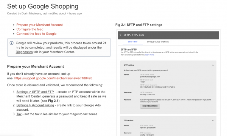The width and height of the screenshot is (227, 136).
Task: Collapse the FTP settings section chevron
Action: click(213, 121)
